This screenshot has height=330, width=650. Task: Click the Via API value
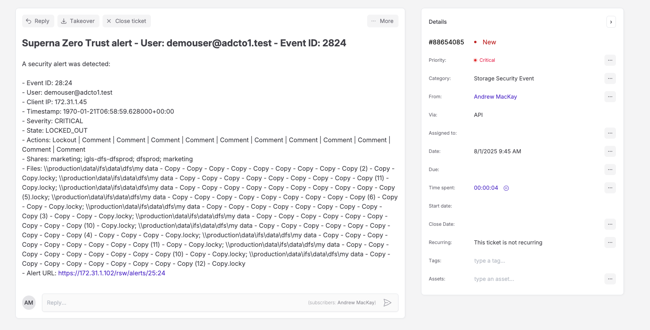tap(478, 115)
